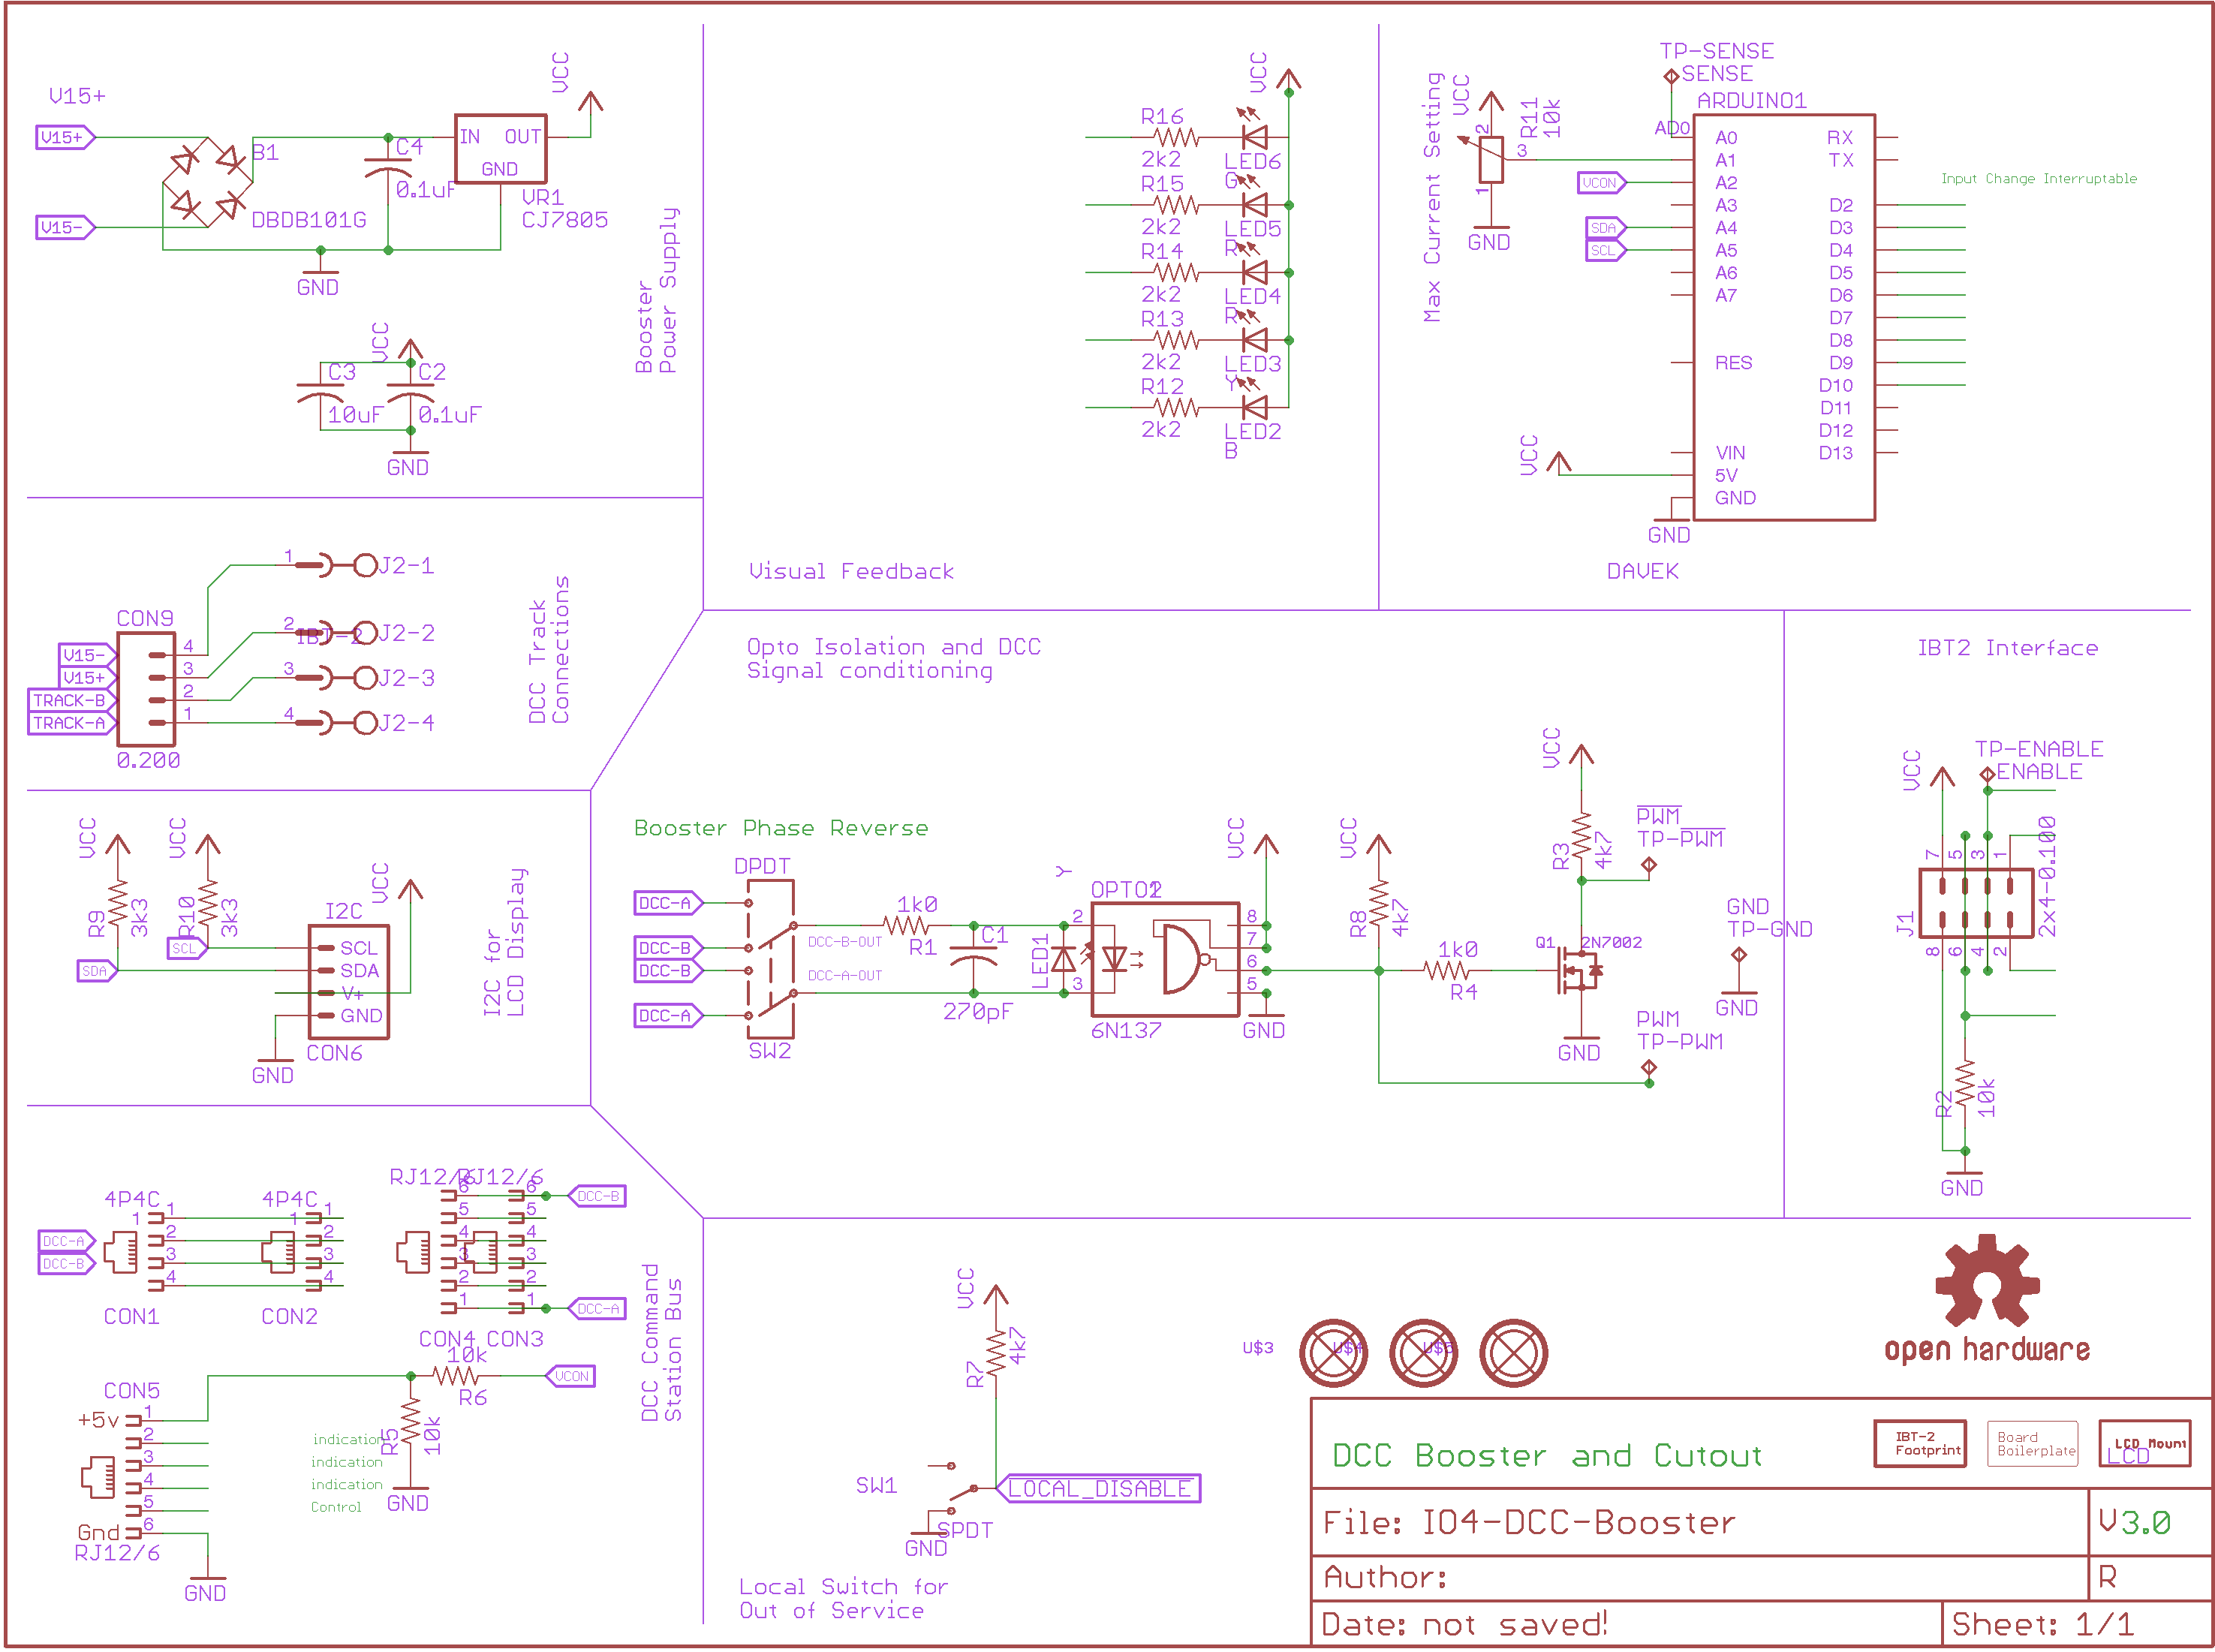Click the R3 4k7 pull-up resistor
Image resolution: width=2215 pixels, height=1652 pixels.
[x=1581, y=835]
